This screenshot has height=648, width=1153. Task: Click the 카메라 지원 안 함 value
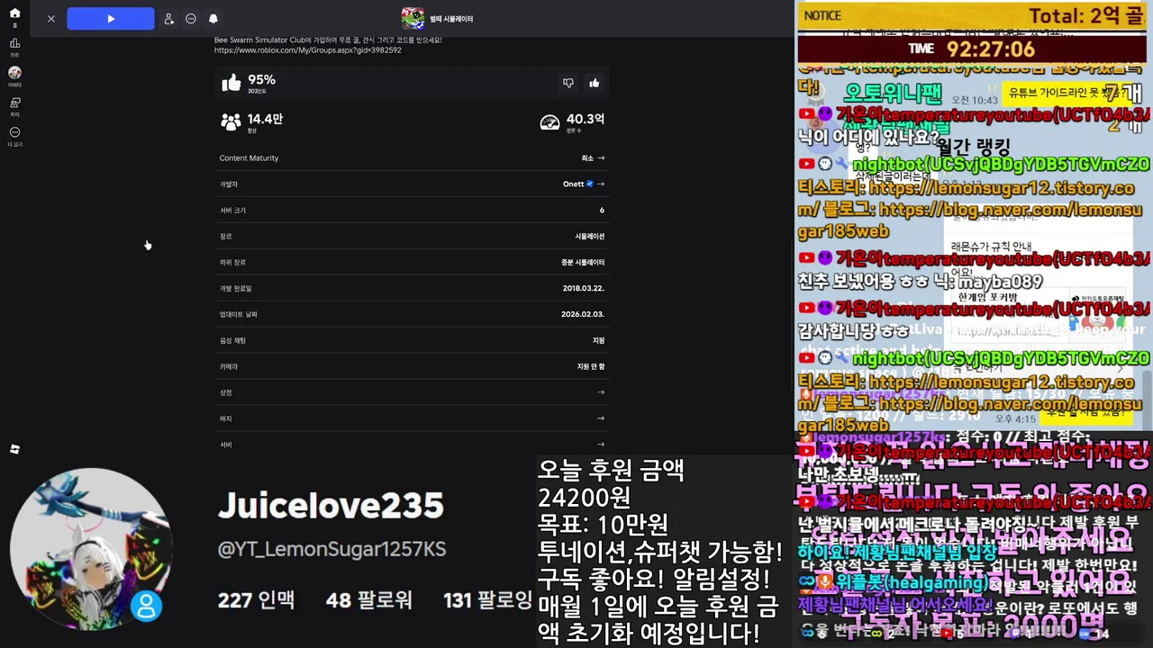click(x=591, y=367)
